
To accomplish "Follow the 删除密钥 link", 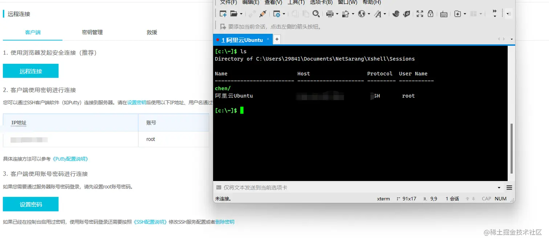I will coord(225,222).
